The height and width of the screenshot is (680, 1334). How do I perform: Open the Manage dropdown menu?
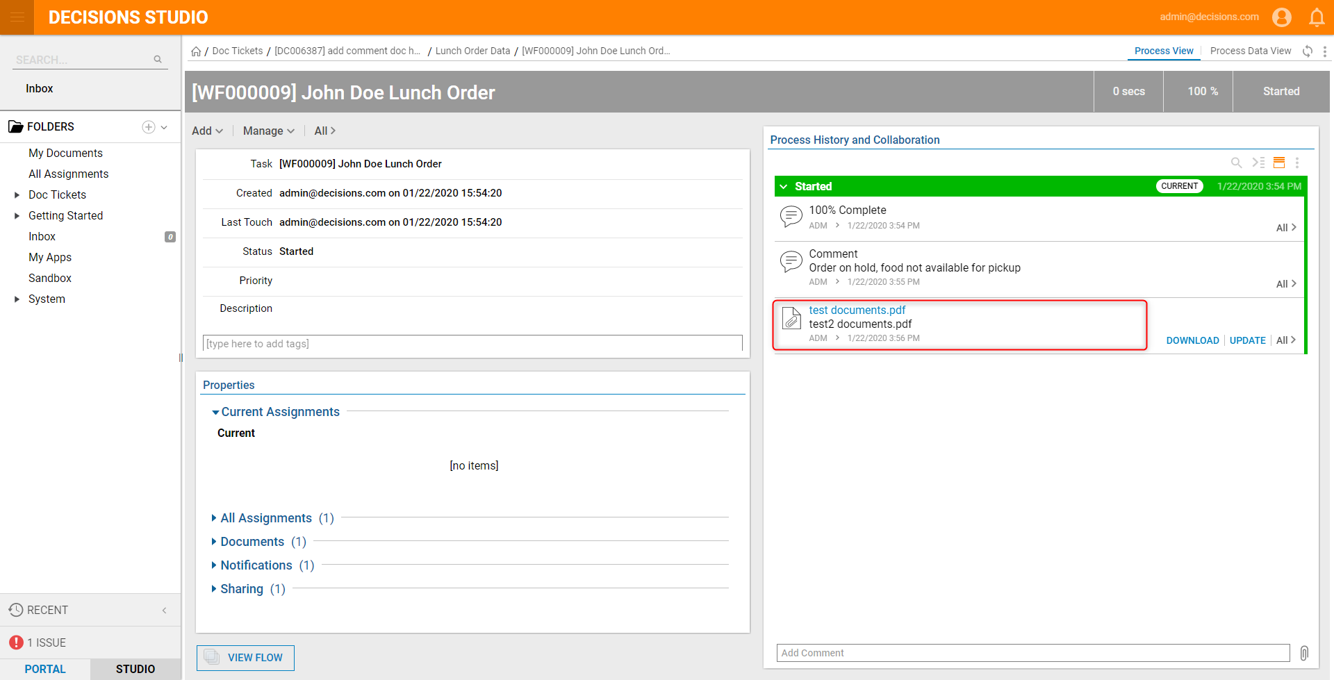(268, 131)
